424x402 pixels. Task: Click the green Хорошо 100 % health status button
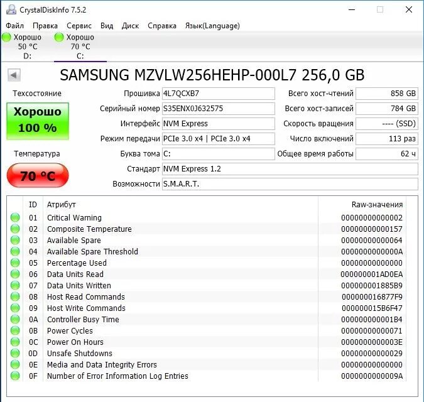[x=38, y=121]
